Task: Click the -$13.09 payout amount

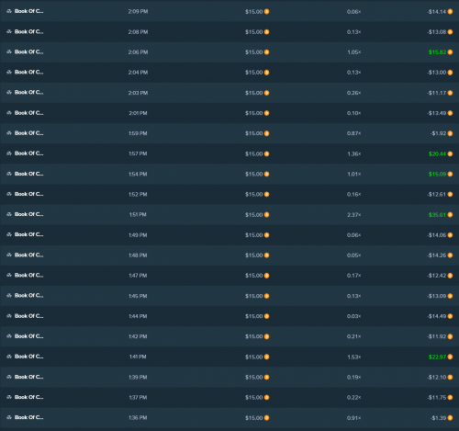Action: [437, 296]
